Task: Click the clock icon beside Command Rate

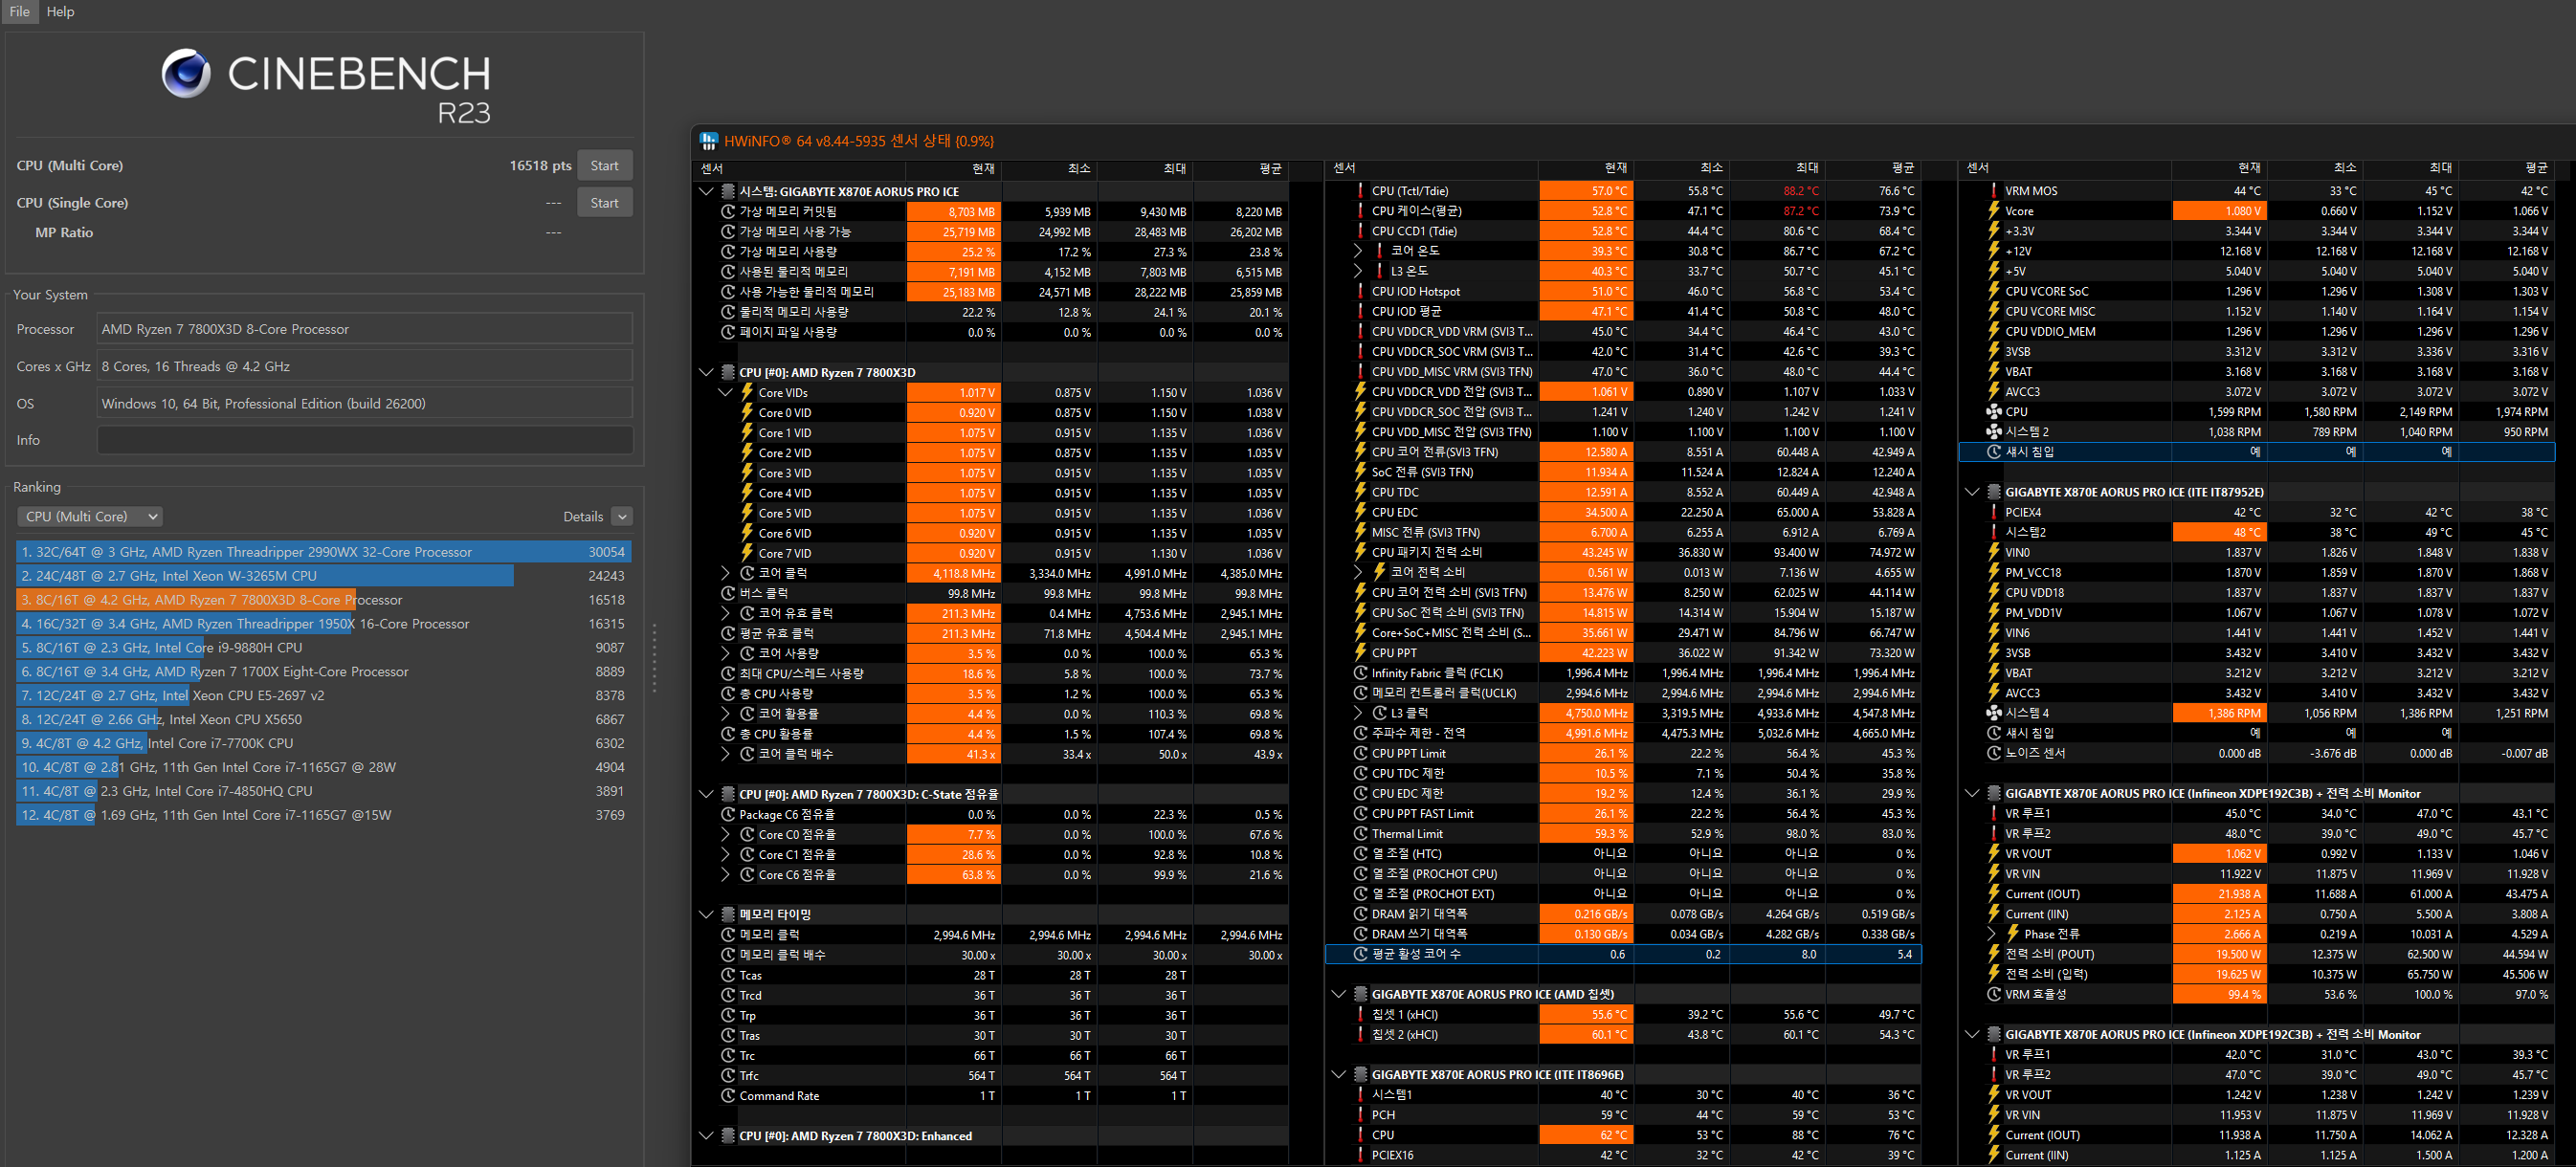Action: coord(728,1095)
